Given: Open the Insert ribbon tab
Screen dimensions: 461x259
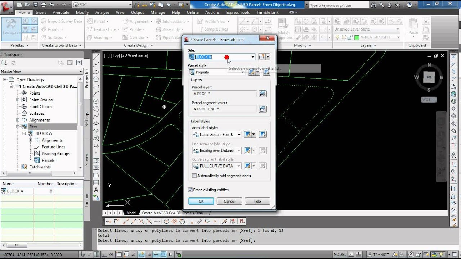Looking at the screenshot, I should 41,12.
